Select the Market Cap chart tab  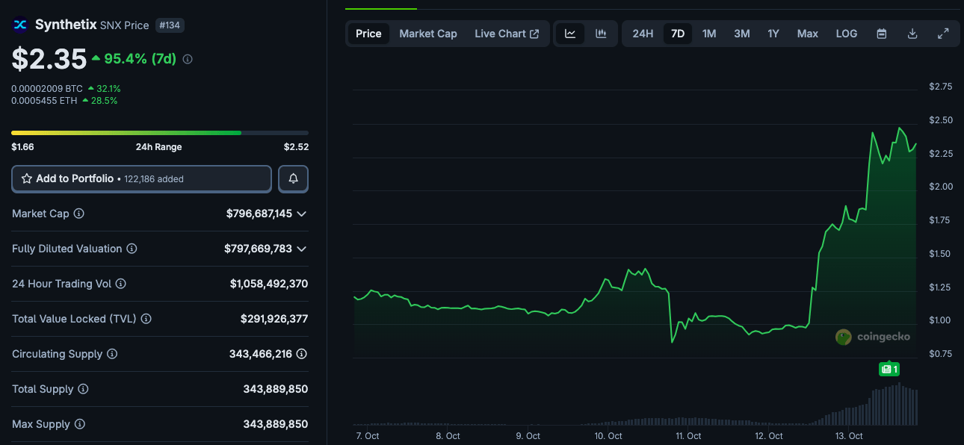point(428,34)
